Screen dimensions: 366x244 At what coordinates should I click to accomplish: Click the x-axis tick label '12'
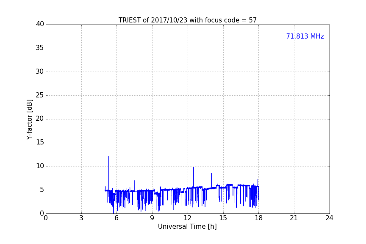point(187,218)
